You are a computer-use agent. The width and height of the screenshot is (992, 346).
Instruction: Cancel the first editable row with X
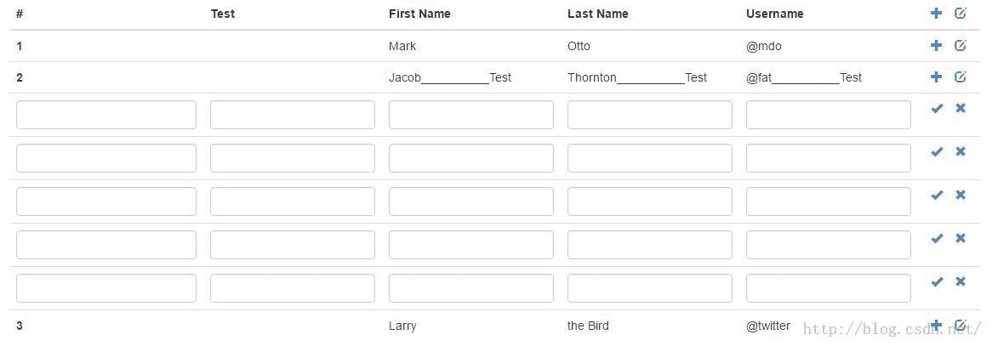pos(961,109)
